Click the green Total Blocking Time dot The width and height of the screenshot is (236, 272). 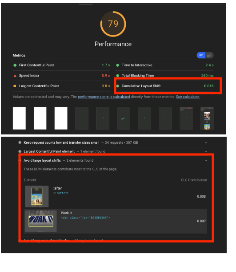pos(118,76)
